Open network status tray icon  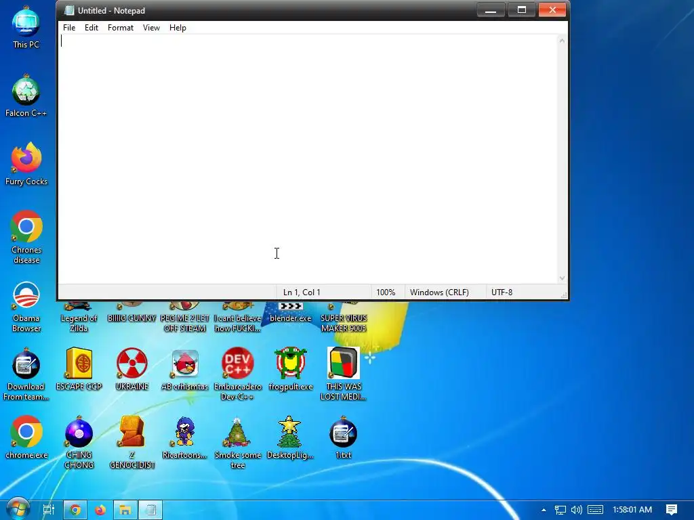tap(560, 510)
